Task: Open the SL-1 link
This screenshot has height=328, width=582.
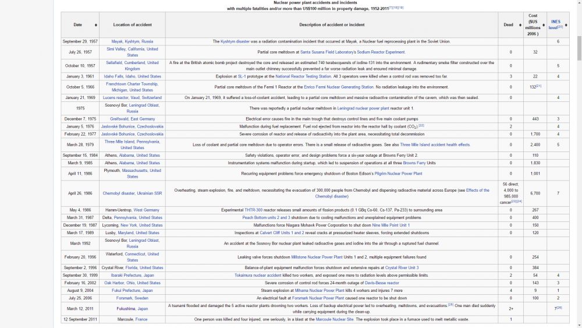Action: [242, 76]
